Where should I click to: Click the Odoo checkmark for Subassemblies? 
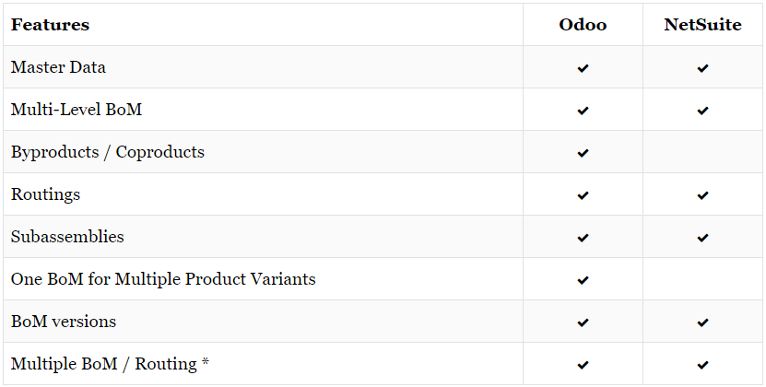[583, 238]
